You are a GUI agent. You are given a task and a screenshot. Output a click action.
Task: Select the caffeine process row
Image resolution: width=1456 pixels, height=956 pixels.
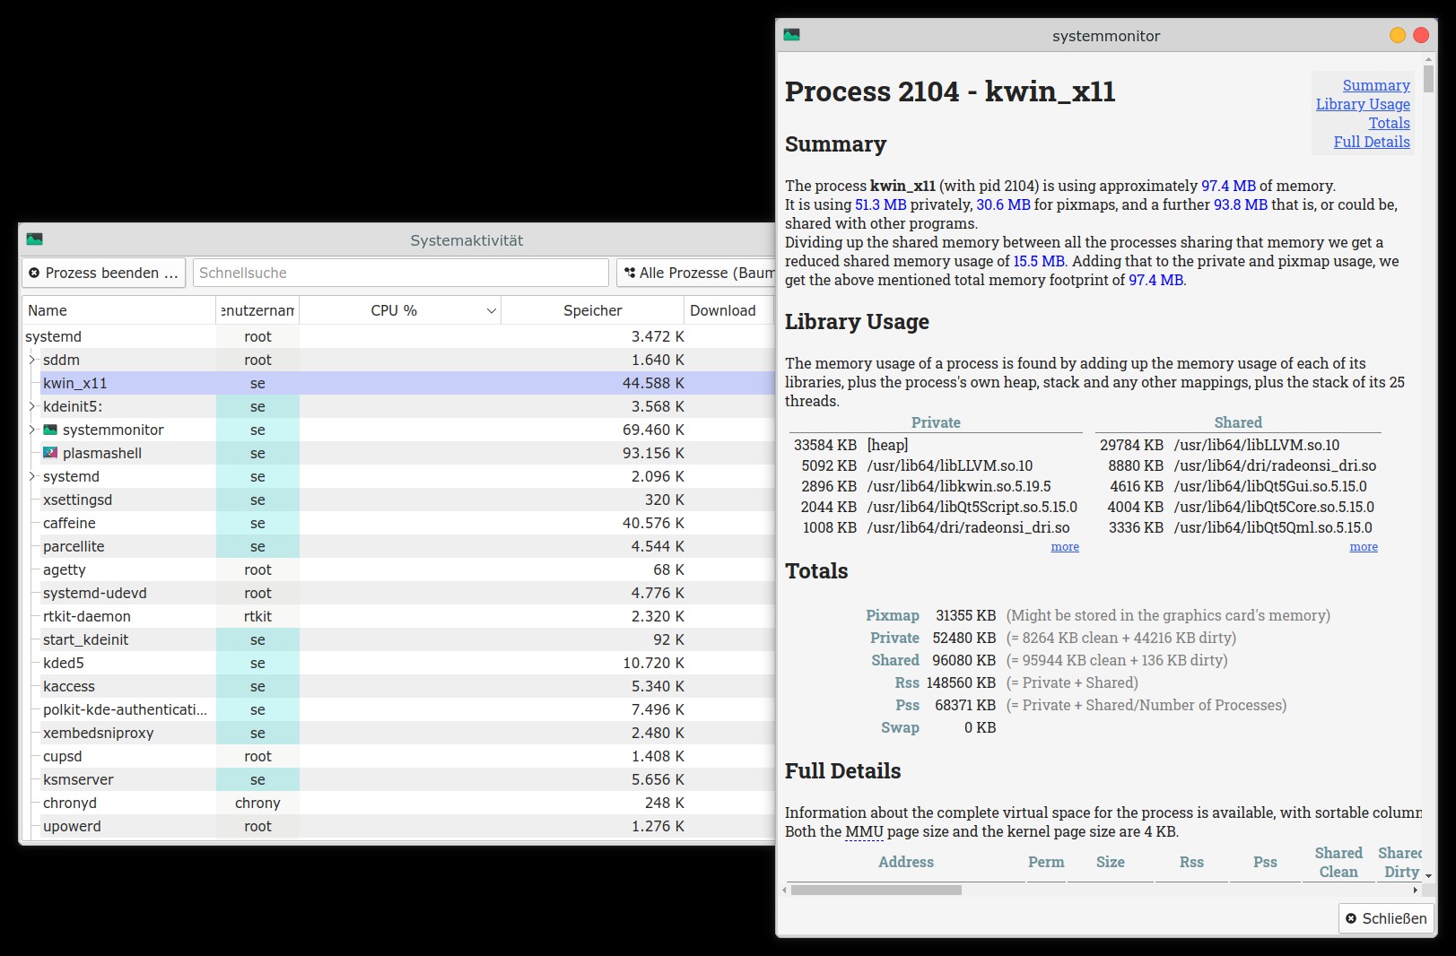tap(397, 523)
